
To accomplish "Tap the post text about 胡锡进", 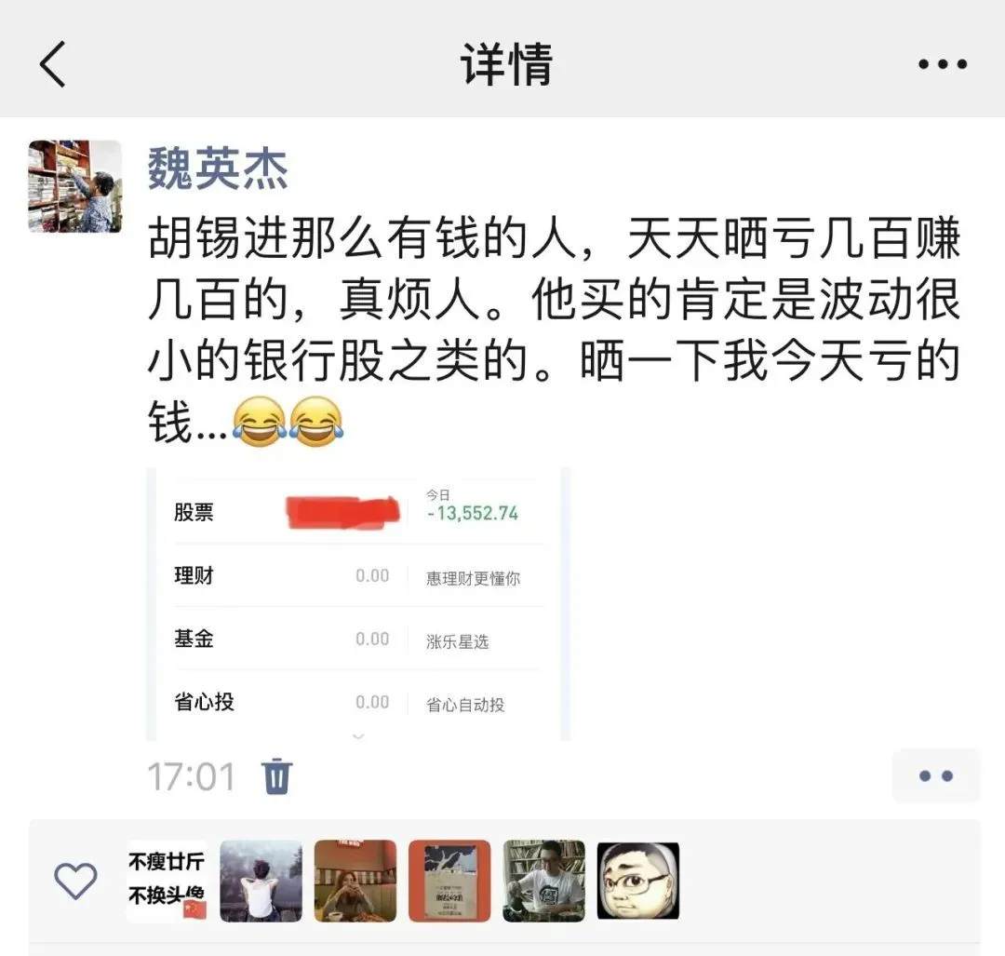I will (x=555, y=330).
